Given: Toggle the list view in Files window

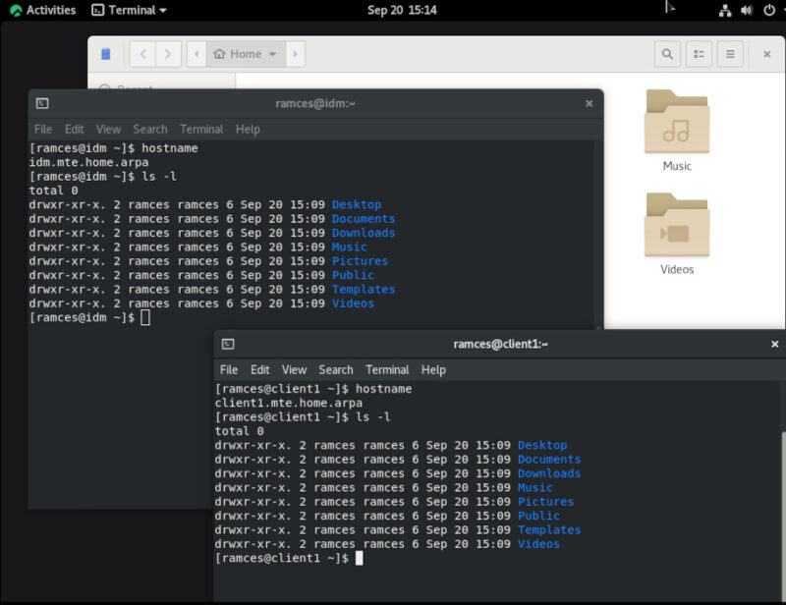Looking at the screenshot, I should [699, 54].
